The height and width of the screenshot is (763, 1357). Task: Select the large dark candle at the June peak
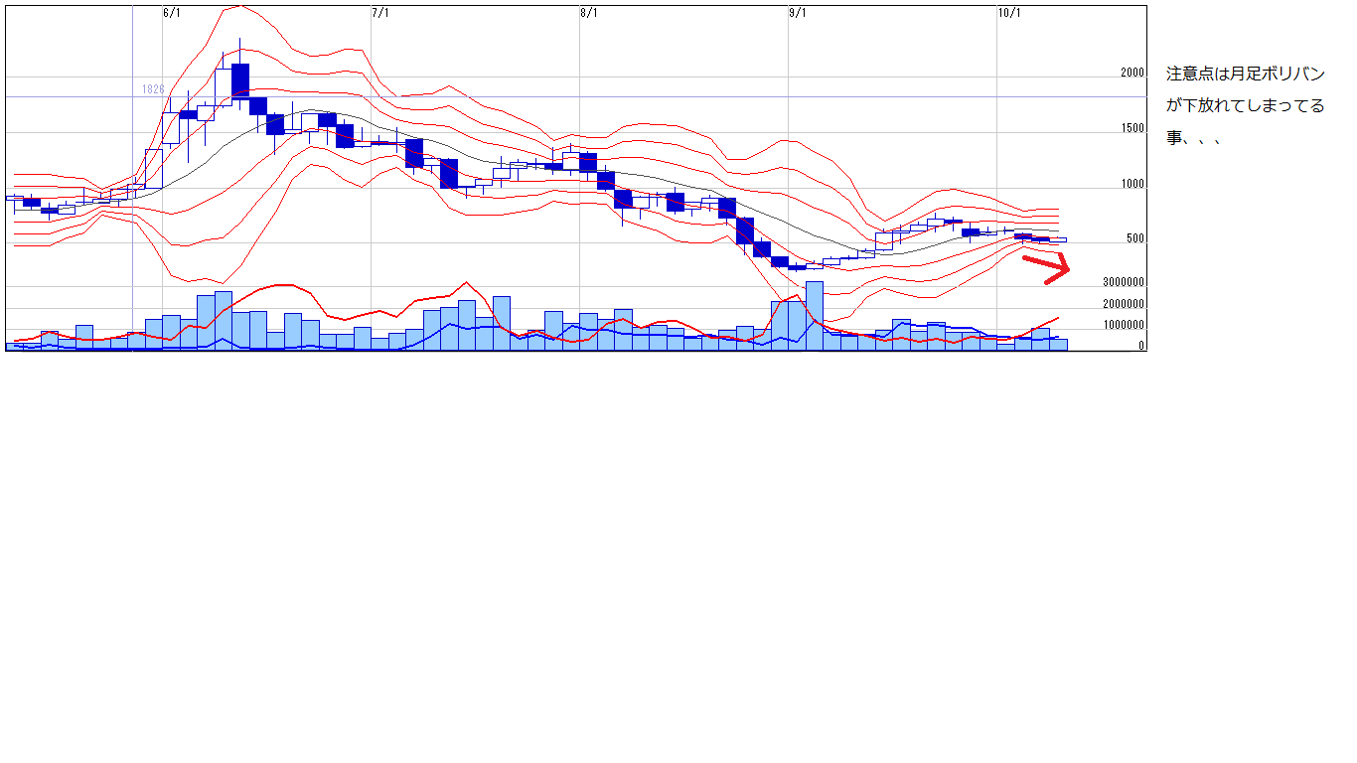(x=239, y=80)
